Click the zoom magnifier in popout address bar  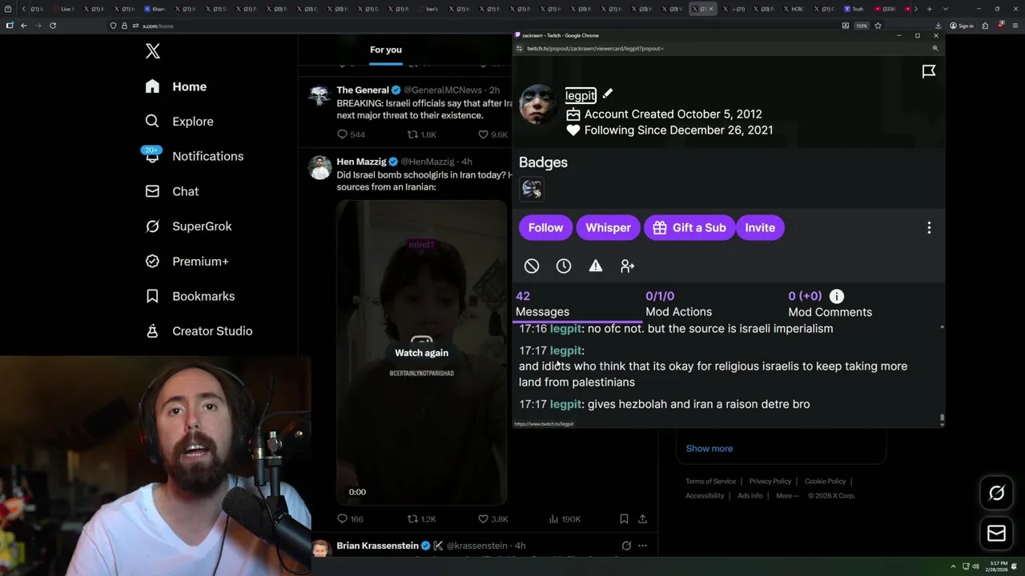point(935,48)
